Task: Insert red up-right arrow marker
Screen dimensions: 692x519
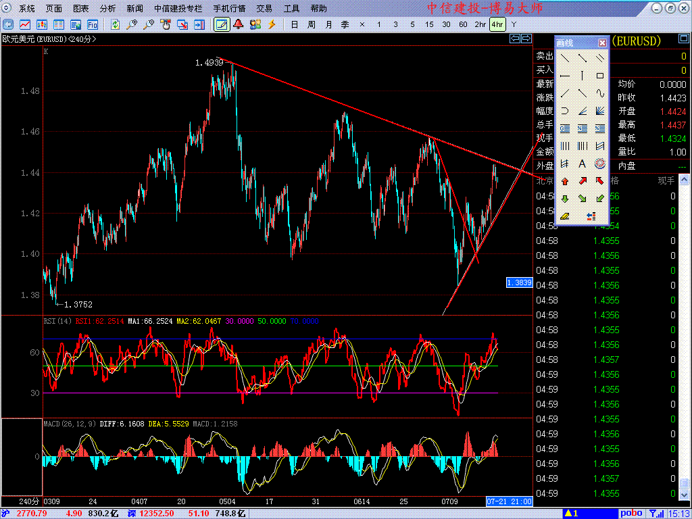Action: (582, 181)
